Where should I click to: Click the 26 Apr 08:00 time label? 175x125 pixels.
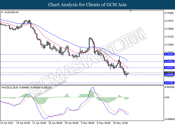click(55, 123)
